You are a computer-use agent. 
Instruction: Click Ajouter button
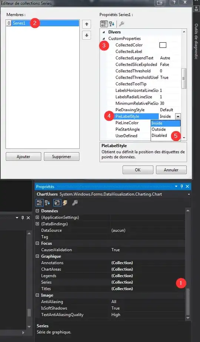[23, 157]
